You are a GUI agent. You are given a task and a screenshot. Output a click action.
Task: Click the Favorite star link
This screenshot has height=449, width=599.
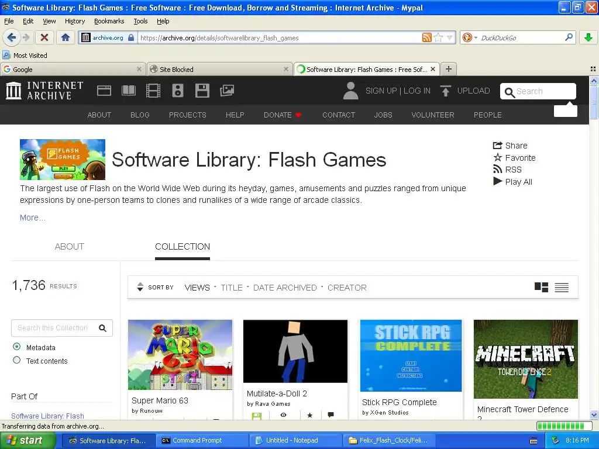click(x=514, y=158)
